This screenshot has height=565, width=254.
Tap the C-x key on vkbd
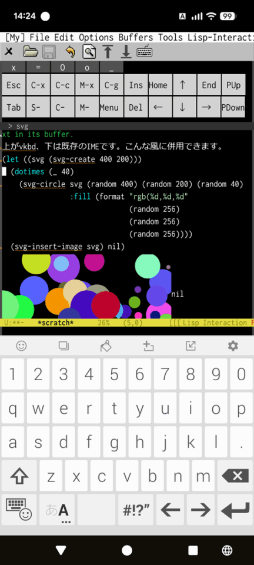click(x=38, y=85)
